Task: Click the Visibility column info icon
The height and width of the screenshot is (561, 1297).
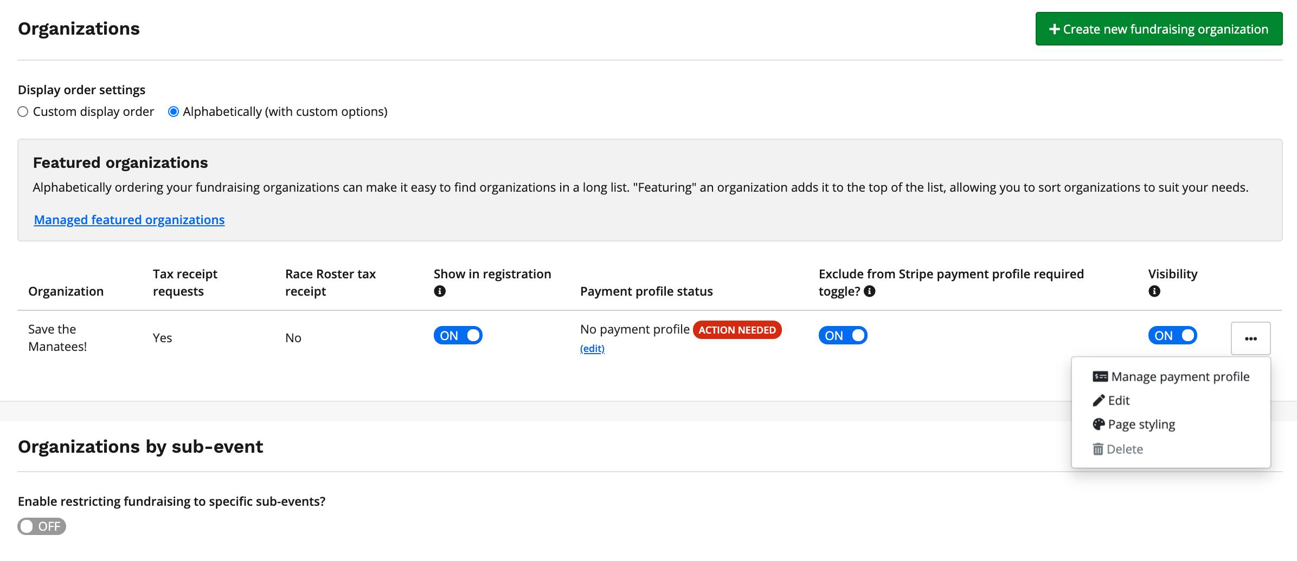Action: (1154, 291)
